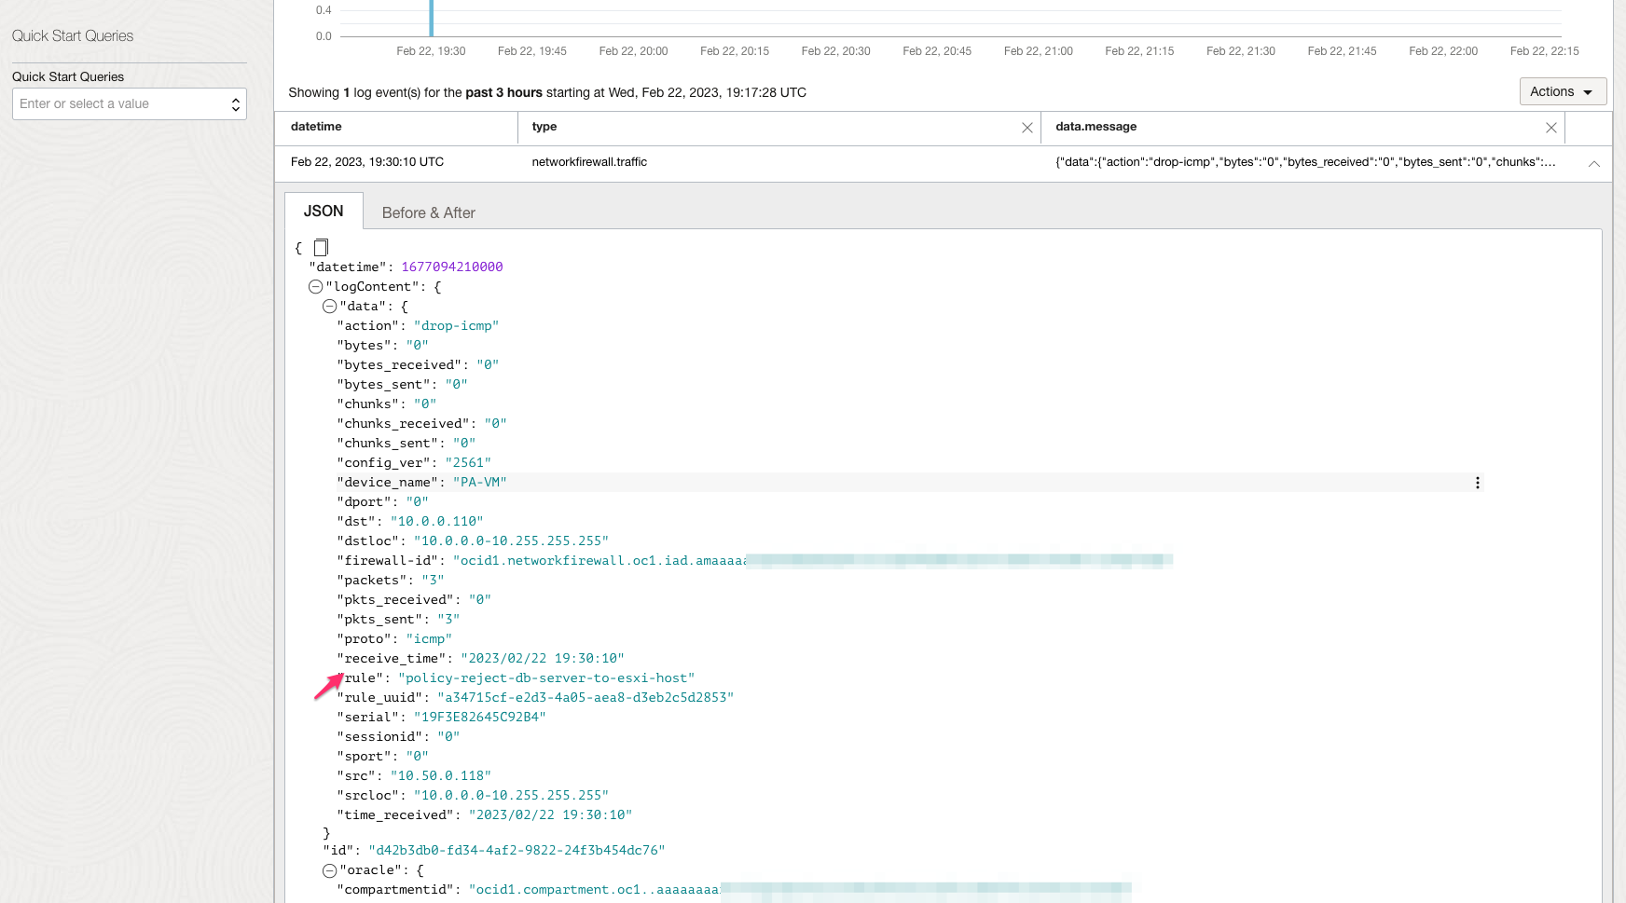Screen dimensions: 1626x903
Task: Click the packets value "3"
Action: (433, 581)
